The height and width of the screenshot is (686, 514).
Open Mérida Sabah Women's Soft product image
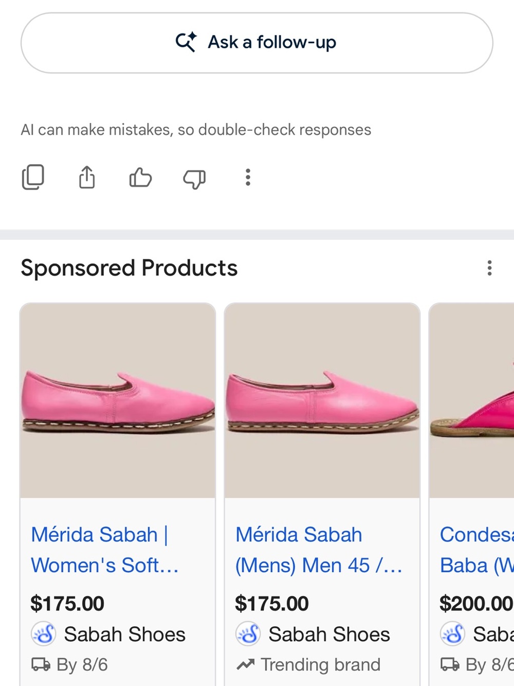[118, 400]
